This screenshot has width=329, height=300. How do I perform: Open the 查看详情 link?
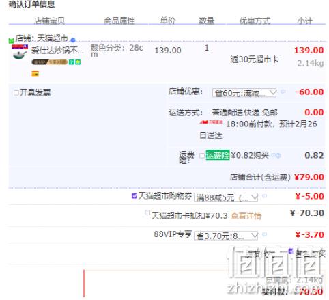(246, 216)
